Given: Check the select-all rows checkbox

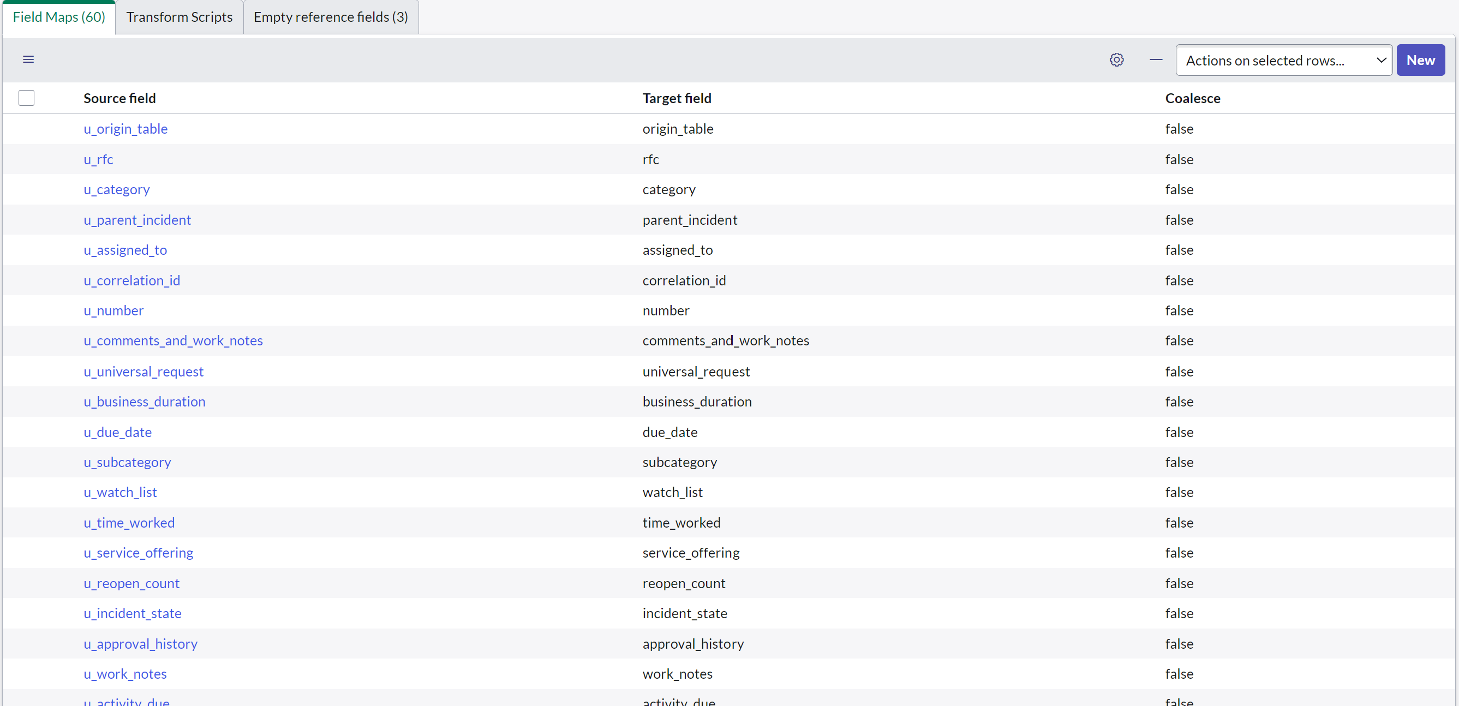Looking at the screenshot, I should click(27, 98).
